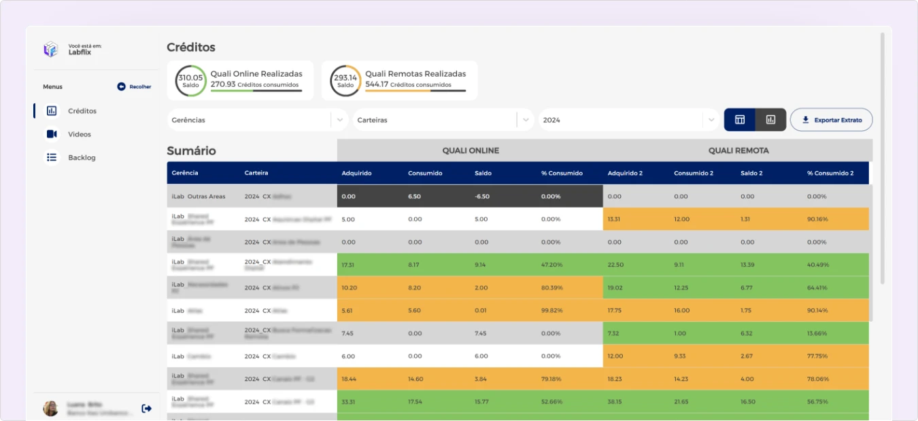The image size is (918, 421).
Task: Open Backlog via the list icon
Action: (52, 158)
